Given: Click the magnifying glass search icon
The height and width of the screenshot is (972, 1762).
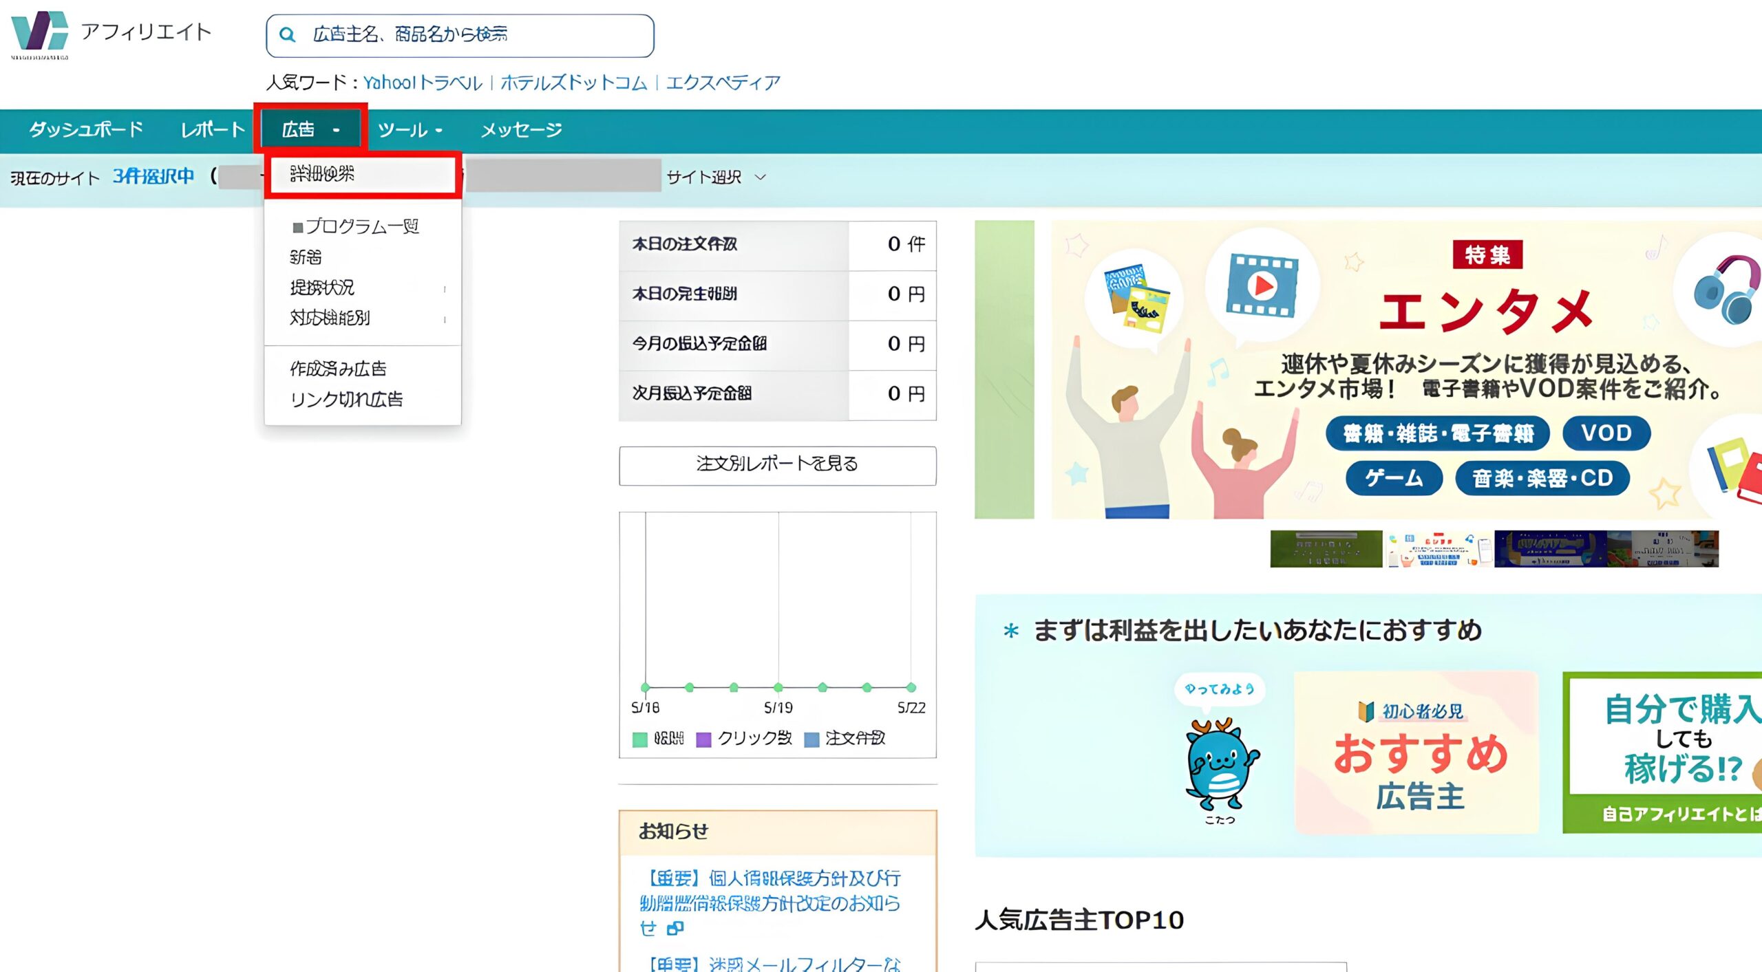Looking at the screenshot, I should (287, 34).
